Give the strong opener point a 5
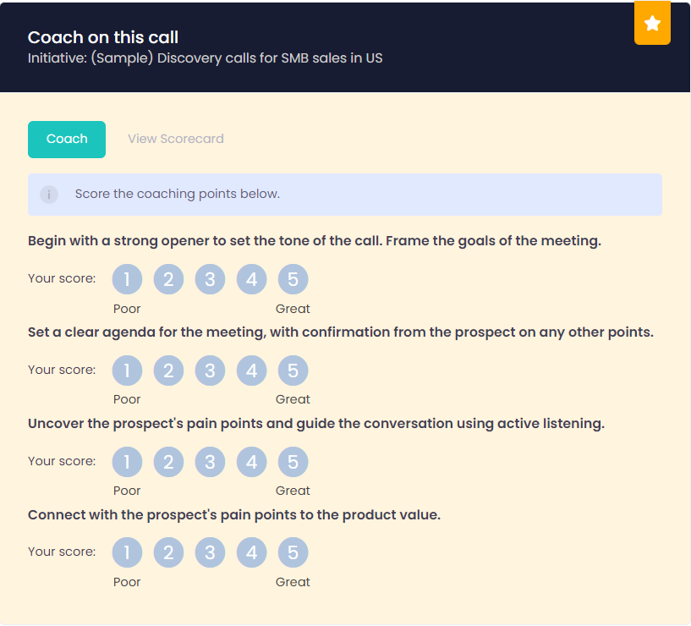Image resolution: width=691 pixels, height=626 pixels. pos(293,279)
